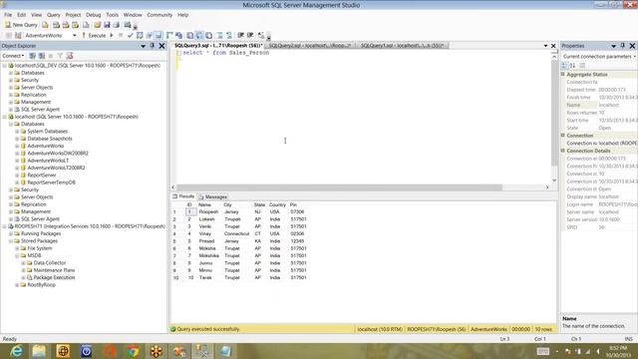Toggle auto-hide pin on Object Explorer
Screen dimensions: 638x359
(x=153, y=46)
